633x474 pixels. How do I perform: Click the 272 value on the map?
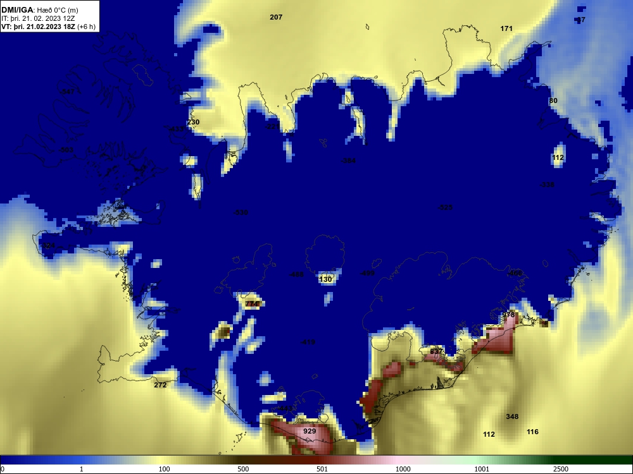pyautogui.click(x=160, y=385)
